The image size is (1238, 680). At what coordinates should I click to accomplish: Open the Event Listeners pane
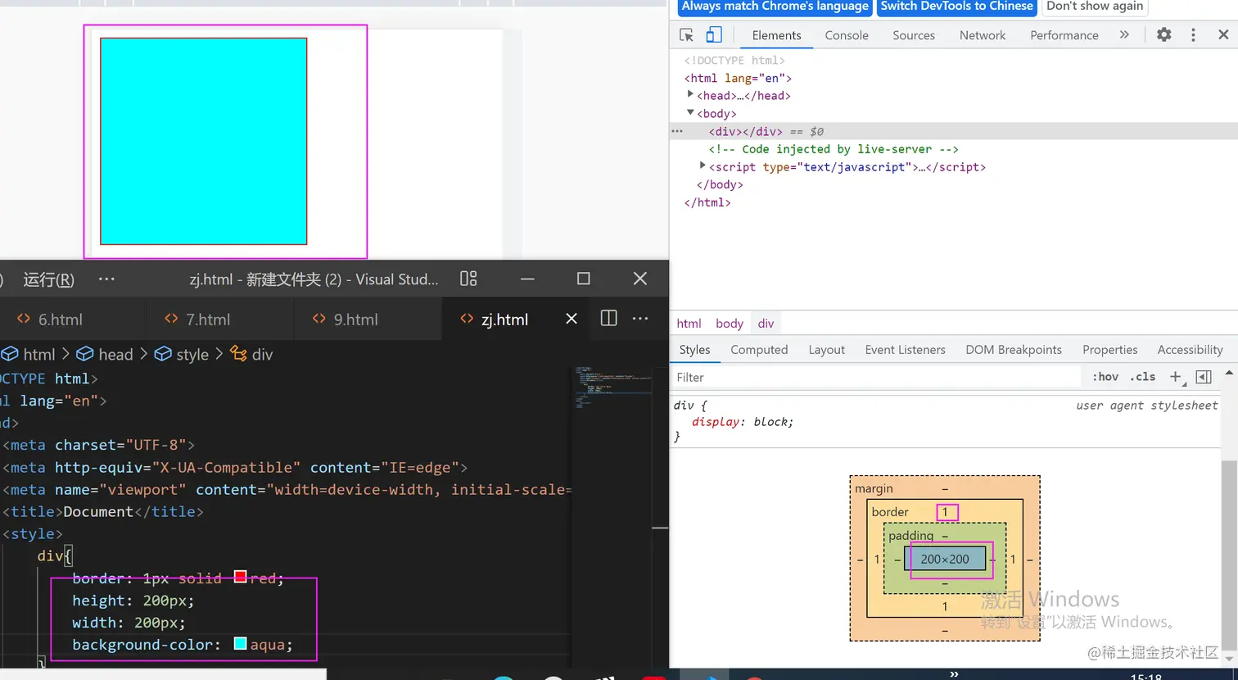pyautogui.click(x=905, y=350)
